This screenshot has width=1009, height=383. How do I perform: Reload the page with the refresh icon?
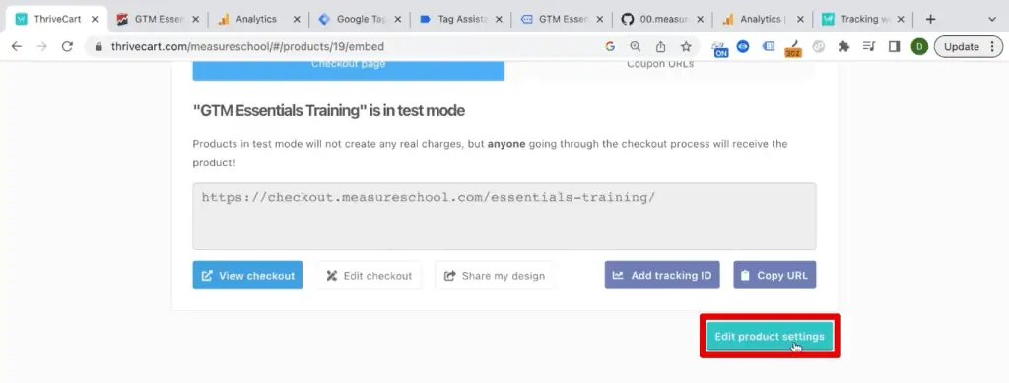[x=67, y=47]
